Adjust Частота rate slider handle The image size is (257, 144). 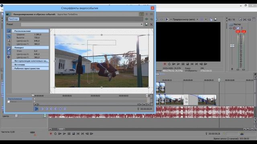[33, 132]
